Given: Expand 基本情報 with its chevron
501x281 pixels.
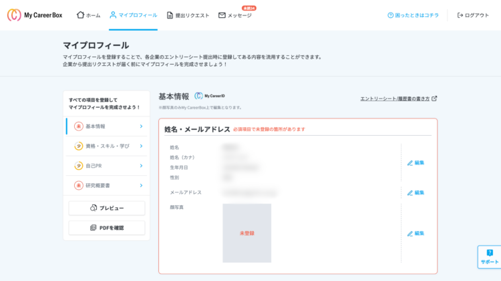Looking at the screenshot, I should coord(141,126).
